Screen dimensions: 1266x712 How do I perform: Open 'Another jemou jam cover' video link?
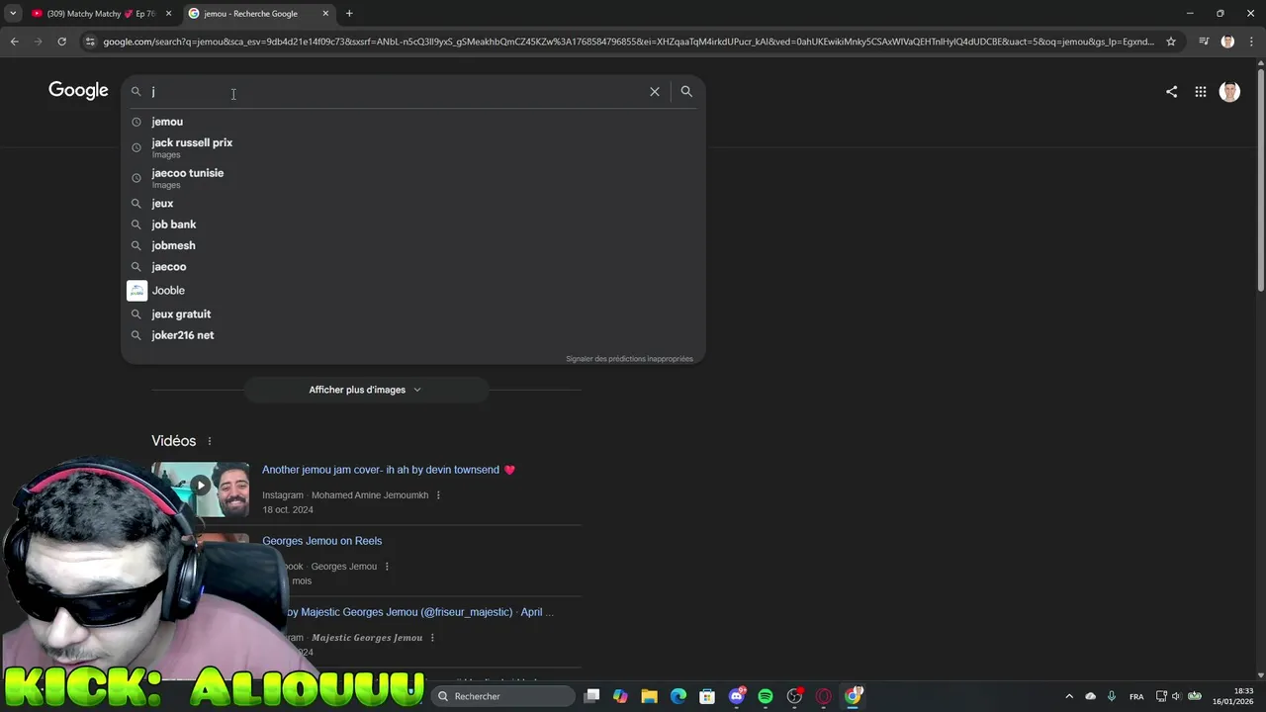388,470
